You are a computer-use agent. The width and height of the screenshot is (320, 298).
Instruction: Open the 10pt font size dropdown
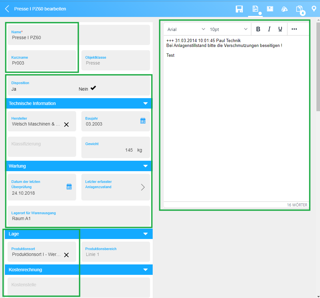[x=229, y=29]
